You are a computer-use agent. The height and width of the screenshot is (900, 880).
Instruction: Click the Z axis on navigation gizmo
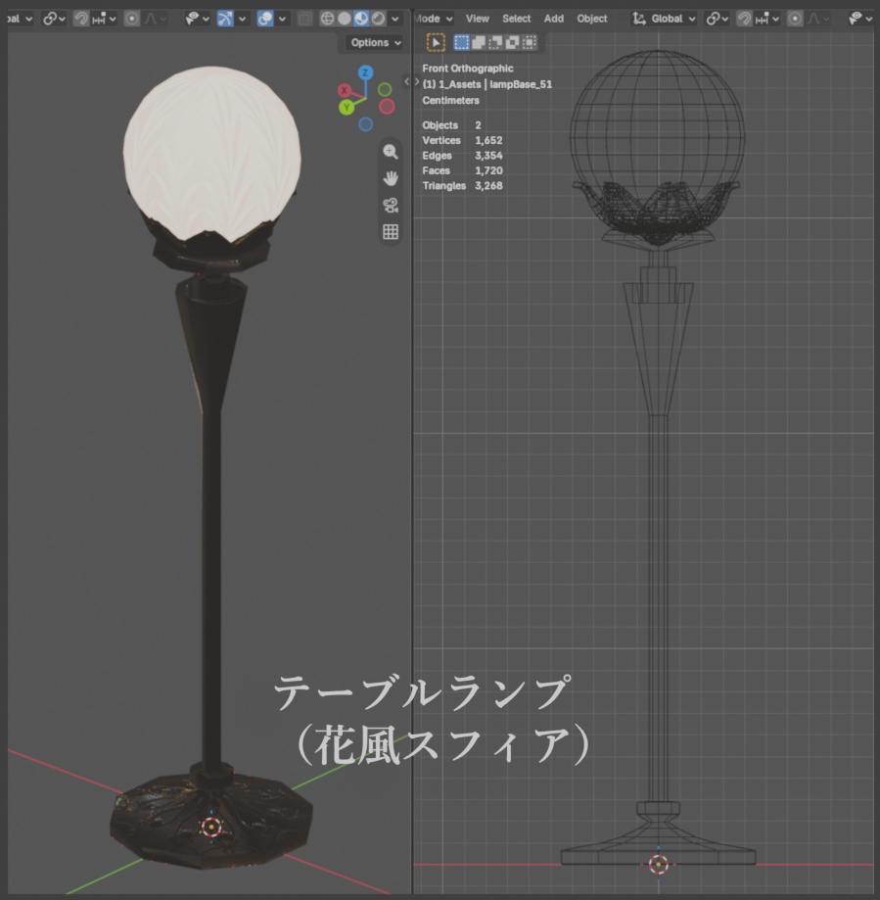(365, 72)
